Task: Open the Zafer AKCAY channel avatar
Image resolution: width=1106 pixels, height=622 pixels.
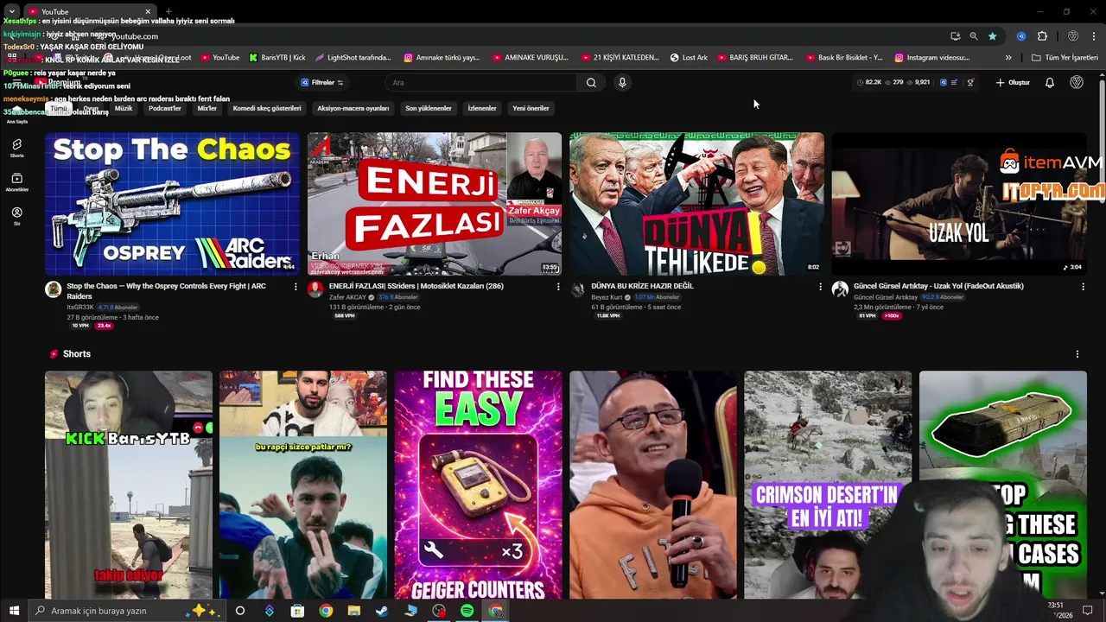Action: point(315,289)
